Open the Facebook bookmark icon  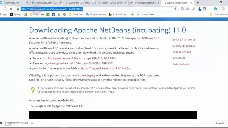tap(53, 14)
